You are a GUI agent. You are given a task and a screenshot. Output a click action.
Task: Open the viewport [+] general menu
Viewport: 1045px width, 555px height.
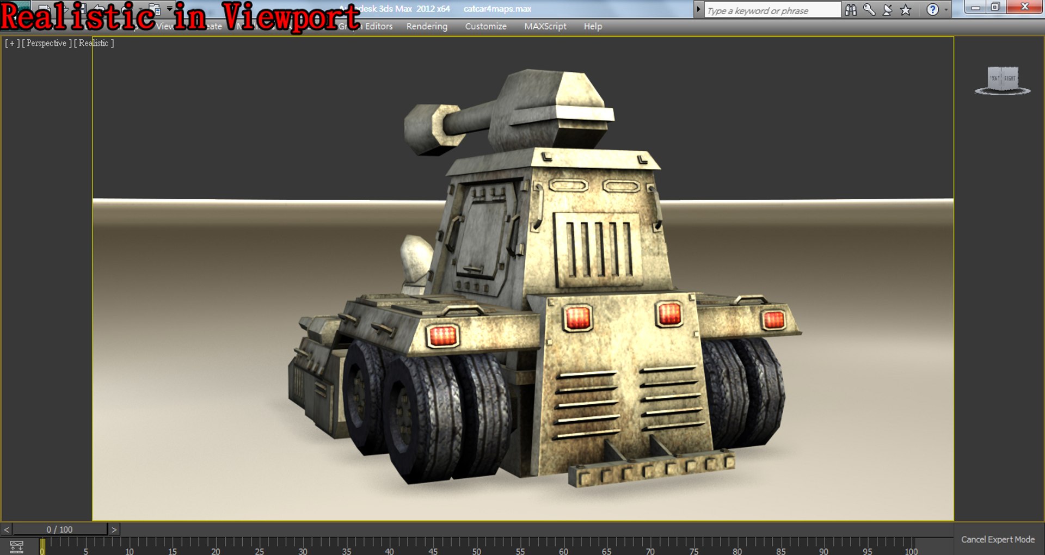click(12, 43)
